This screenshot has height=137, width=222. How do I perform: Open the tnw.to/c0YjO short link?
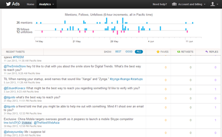tap(12, 123)
